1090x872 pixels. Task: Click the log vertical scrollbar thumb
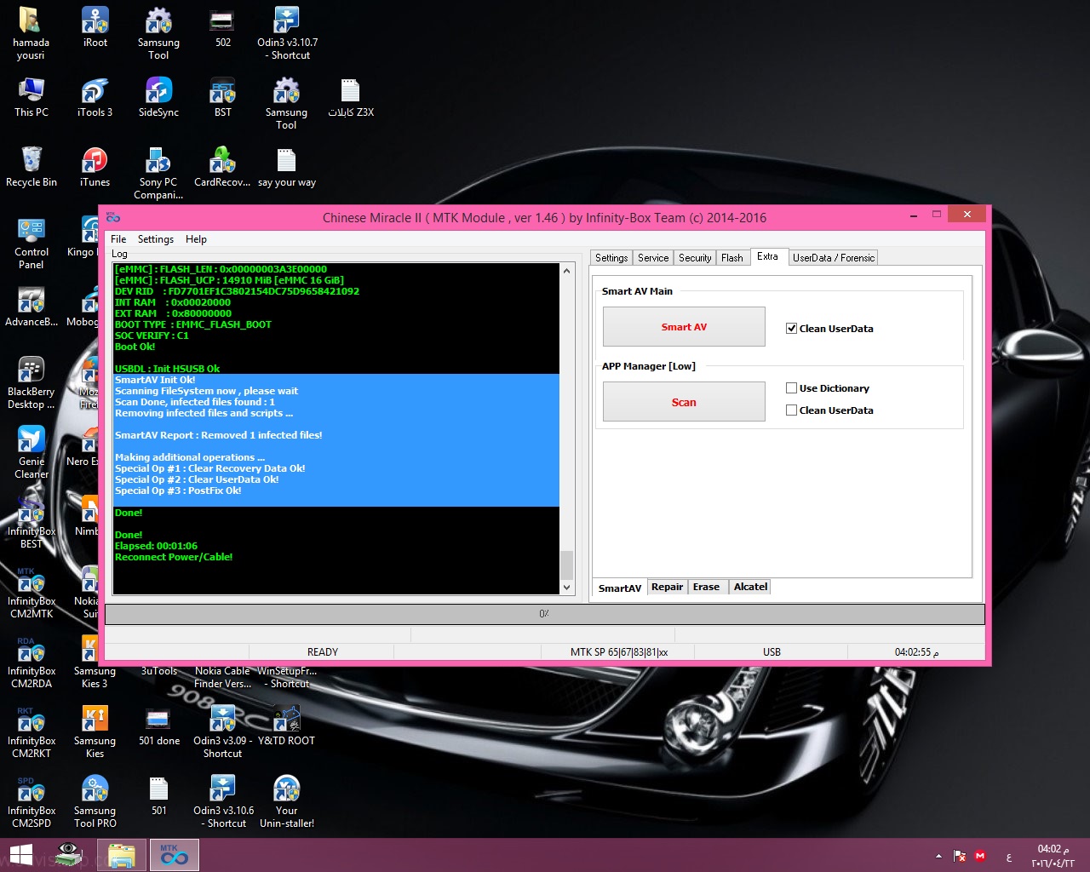coord(566,565)
